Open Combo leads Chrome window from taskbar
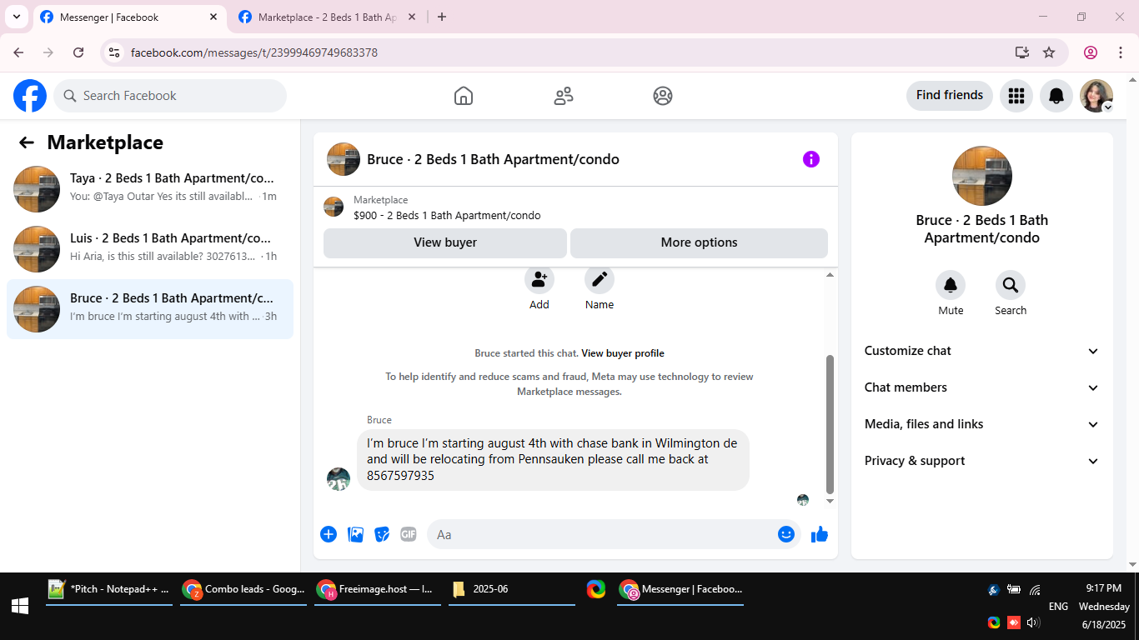This screenshot has height=640, width=1139. tap(243, 590)
